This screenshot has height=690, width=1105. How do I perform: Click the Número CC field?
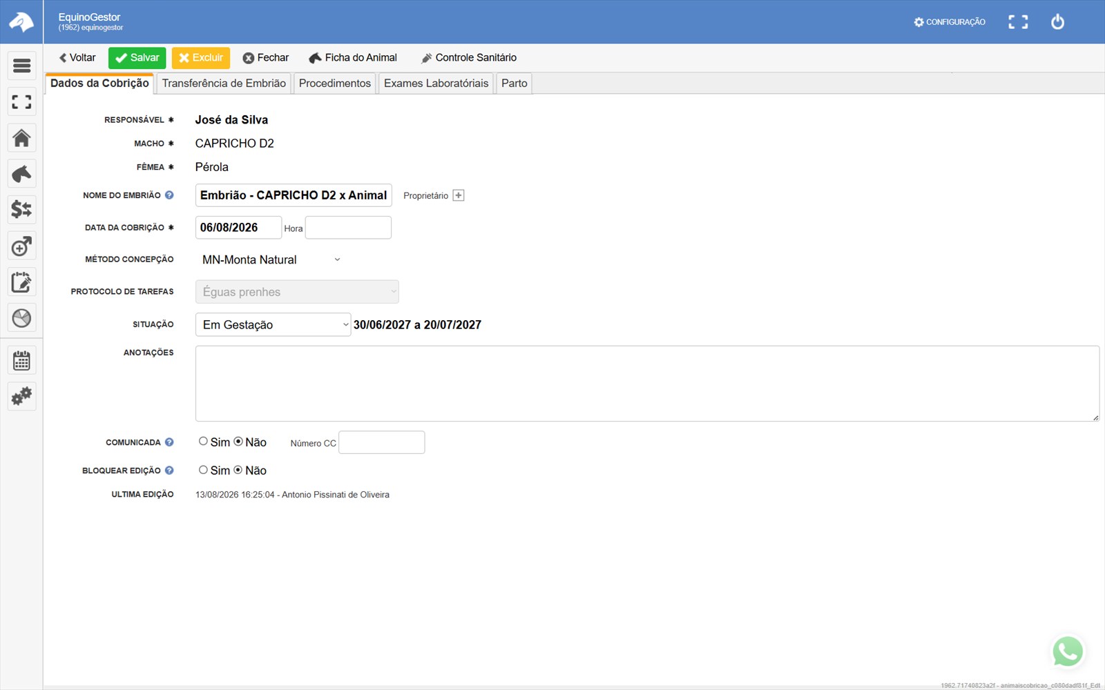tap(381, 442)
